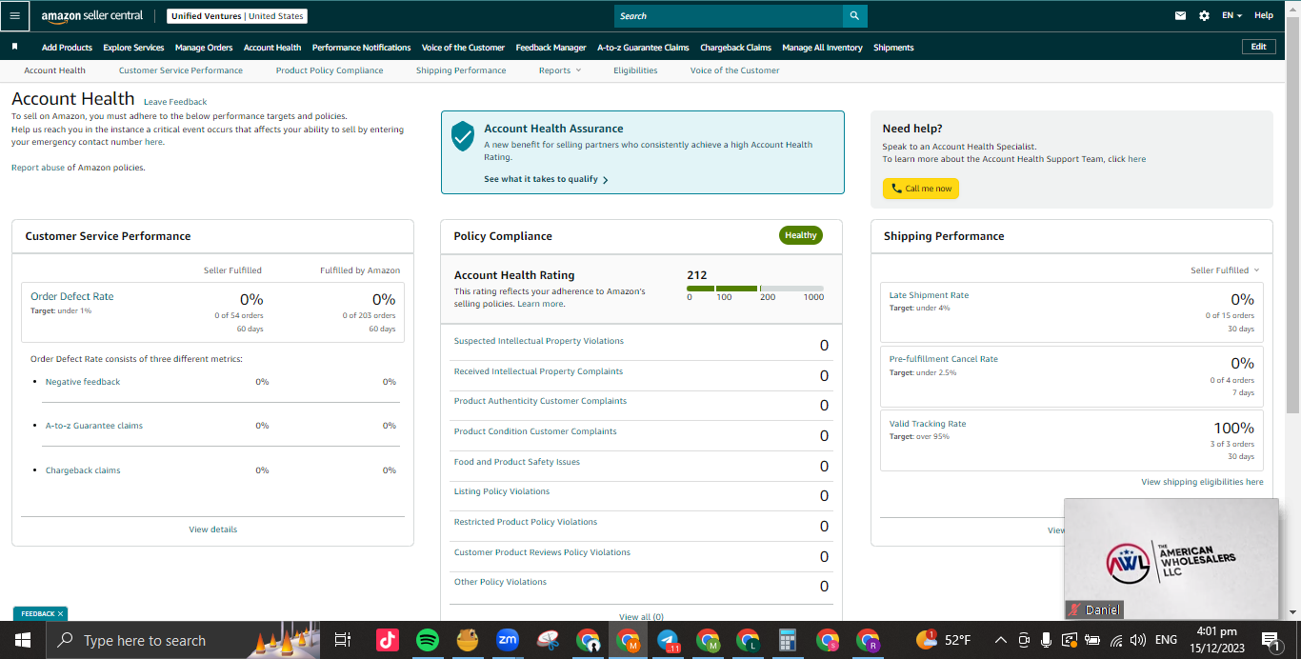Select Product Policy Compliance tab
The image size is (1301, 659).
(x=330, y=70)
